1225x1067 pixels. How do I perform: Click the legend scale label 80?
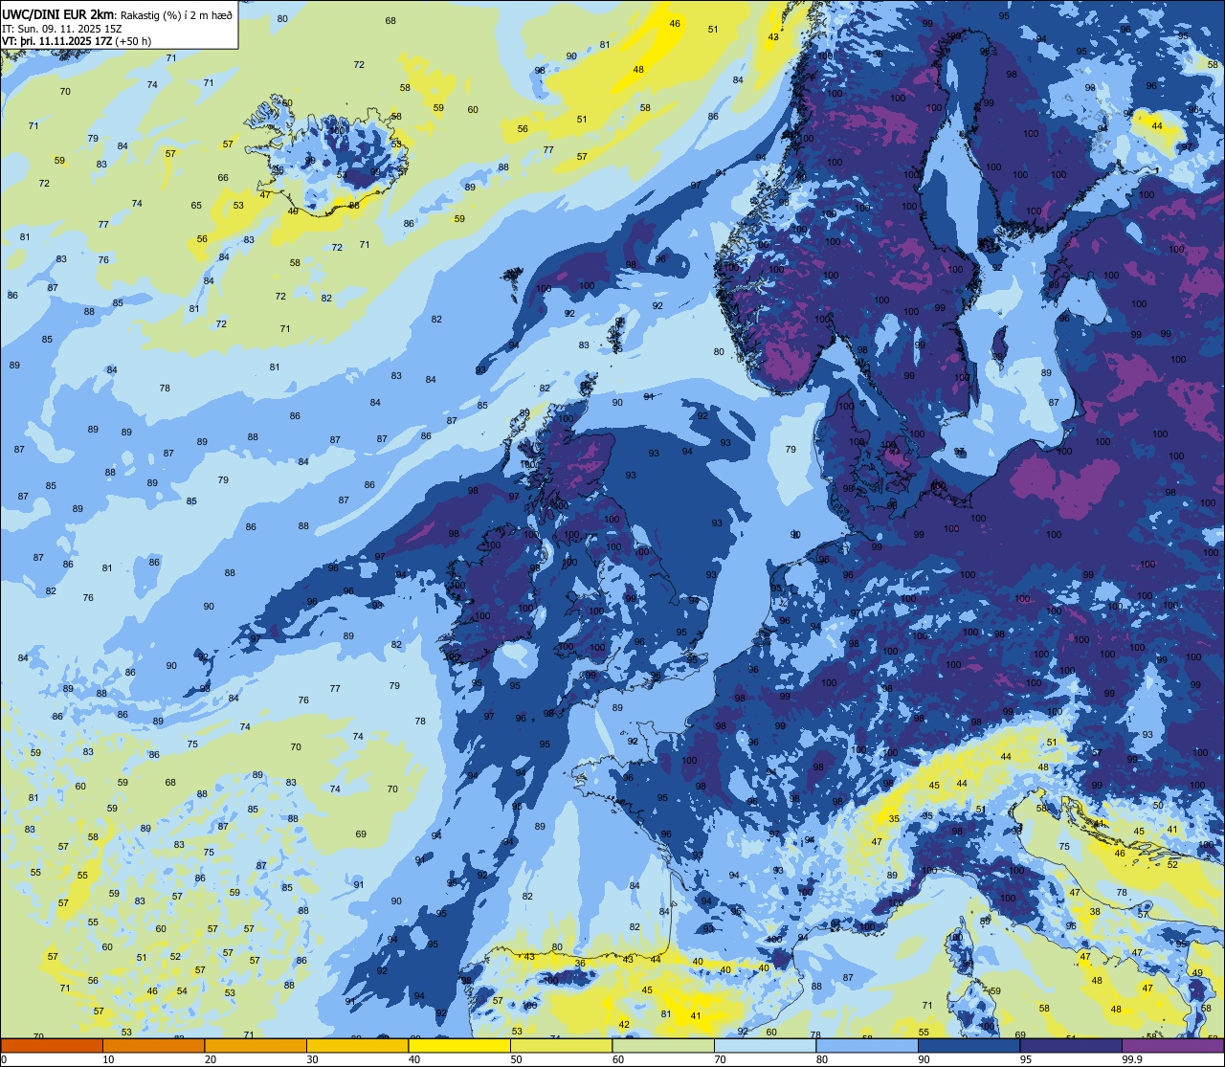click(x=822, y=1059)
